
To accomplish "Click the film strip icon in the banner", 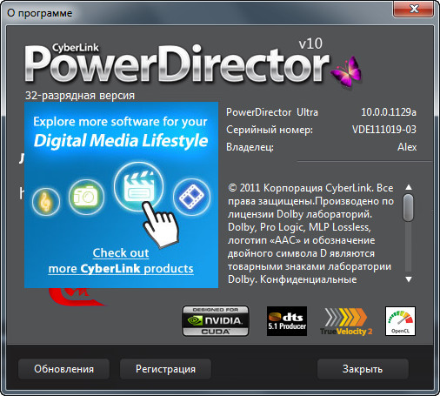I will [191, 197].
